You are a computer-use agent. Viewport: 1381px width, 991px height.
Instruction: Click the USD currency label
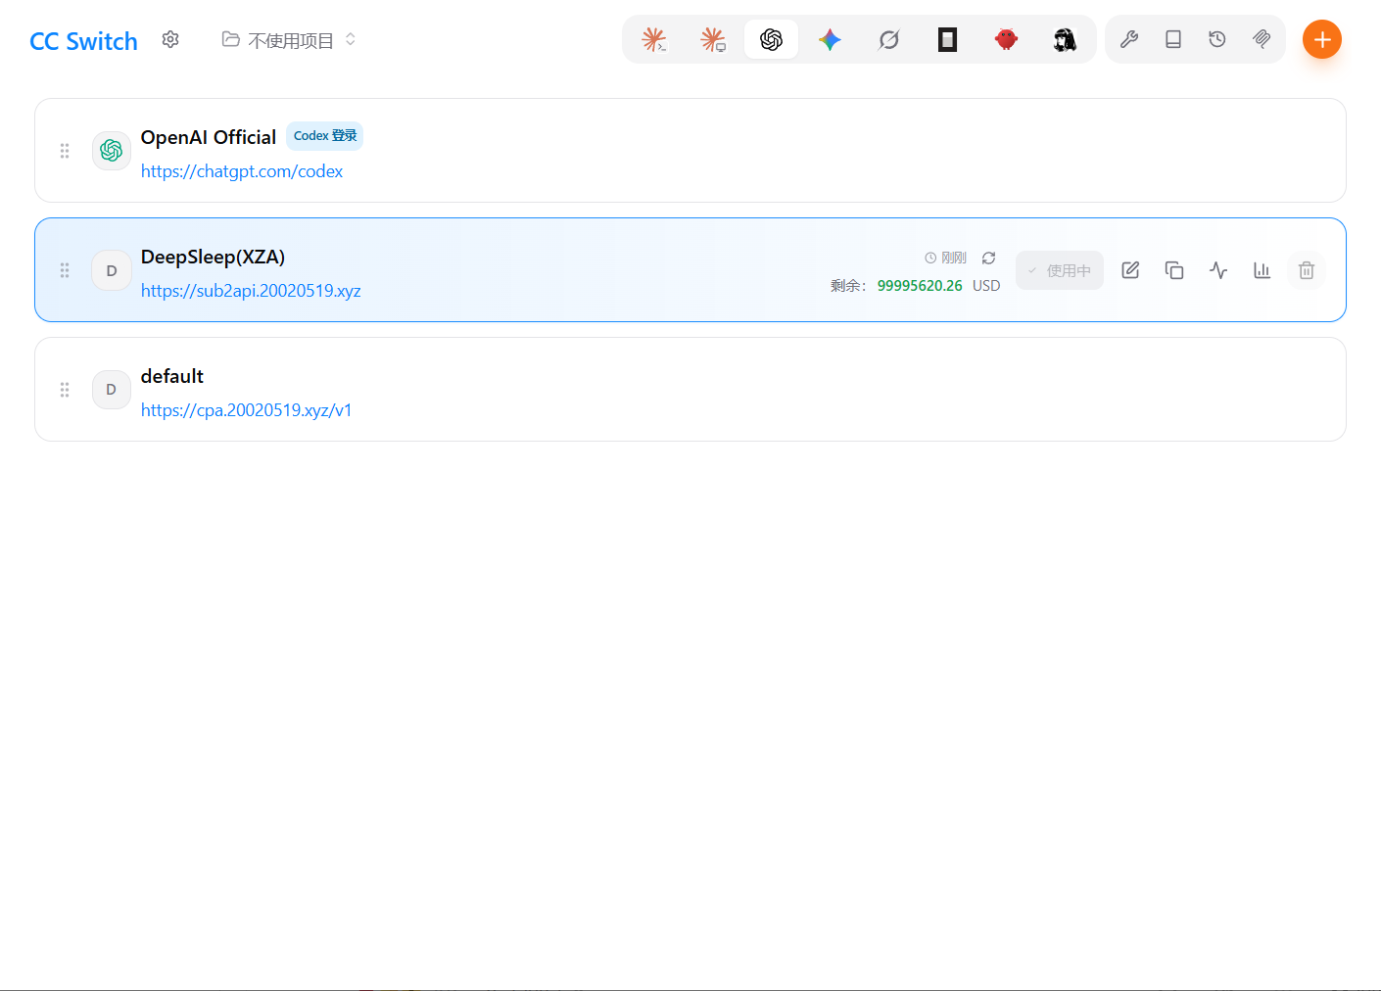986,286
